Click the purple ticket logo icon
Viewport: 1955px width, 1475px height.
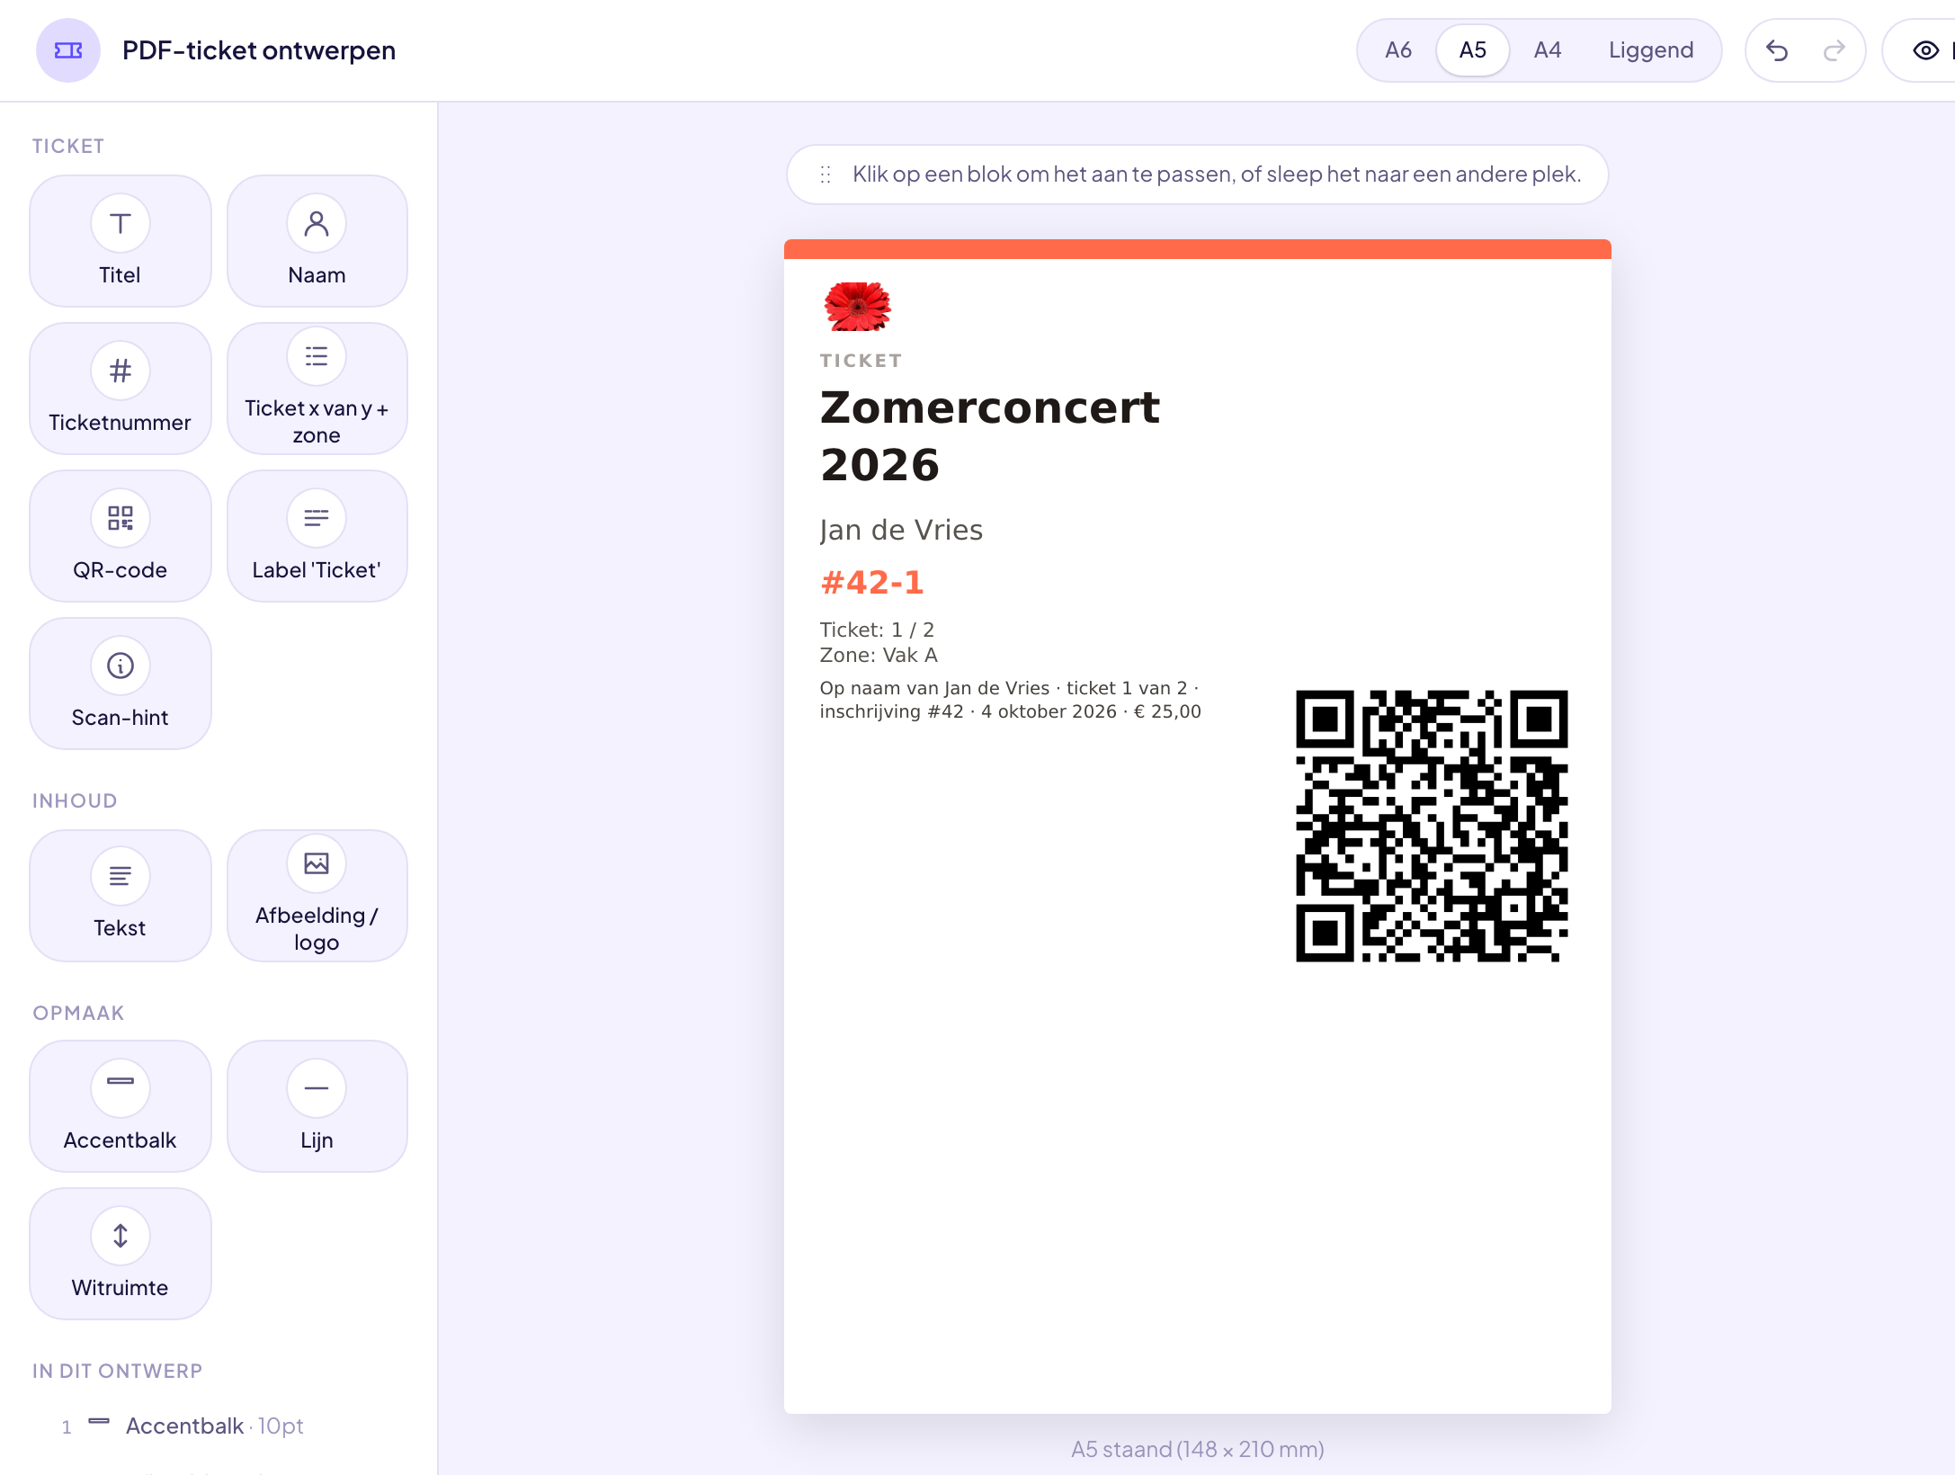[68, 50]
